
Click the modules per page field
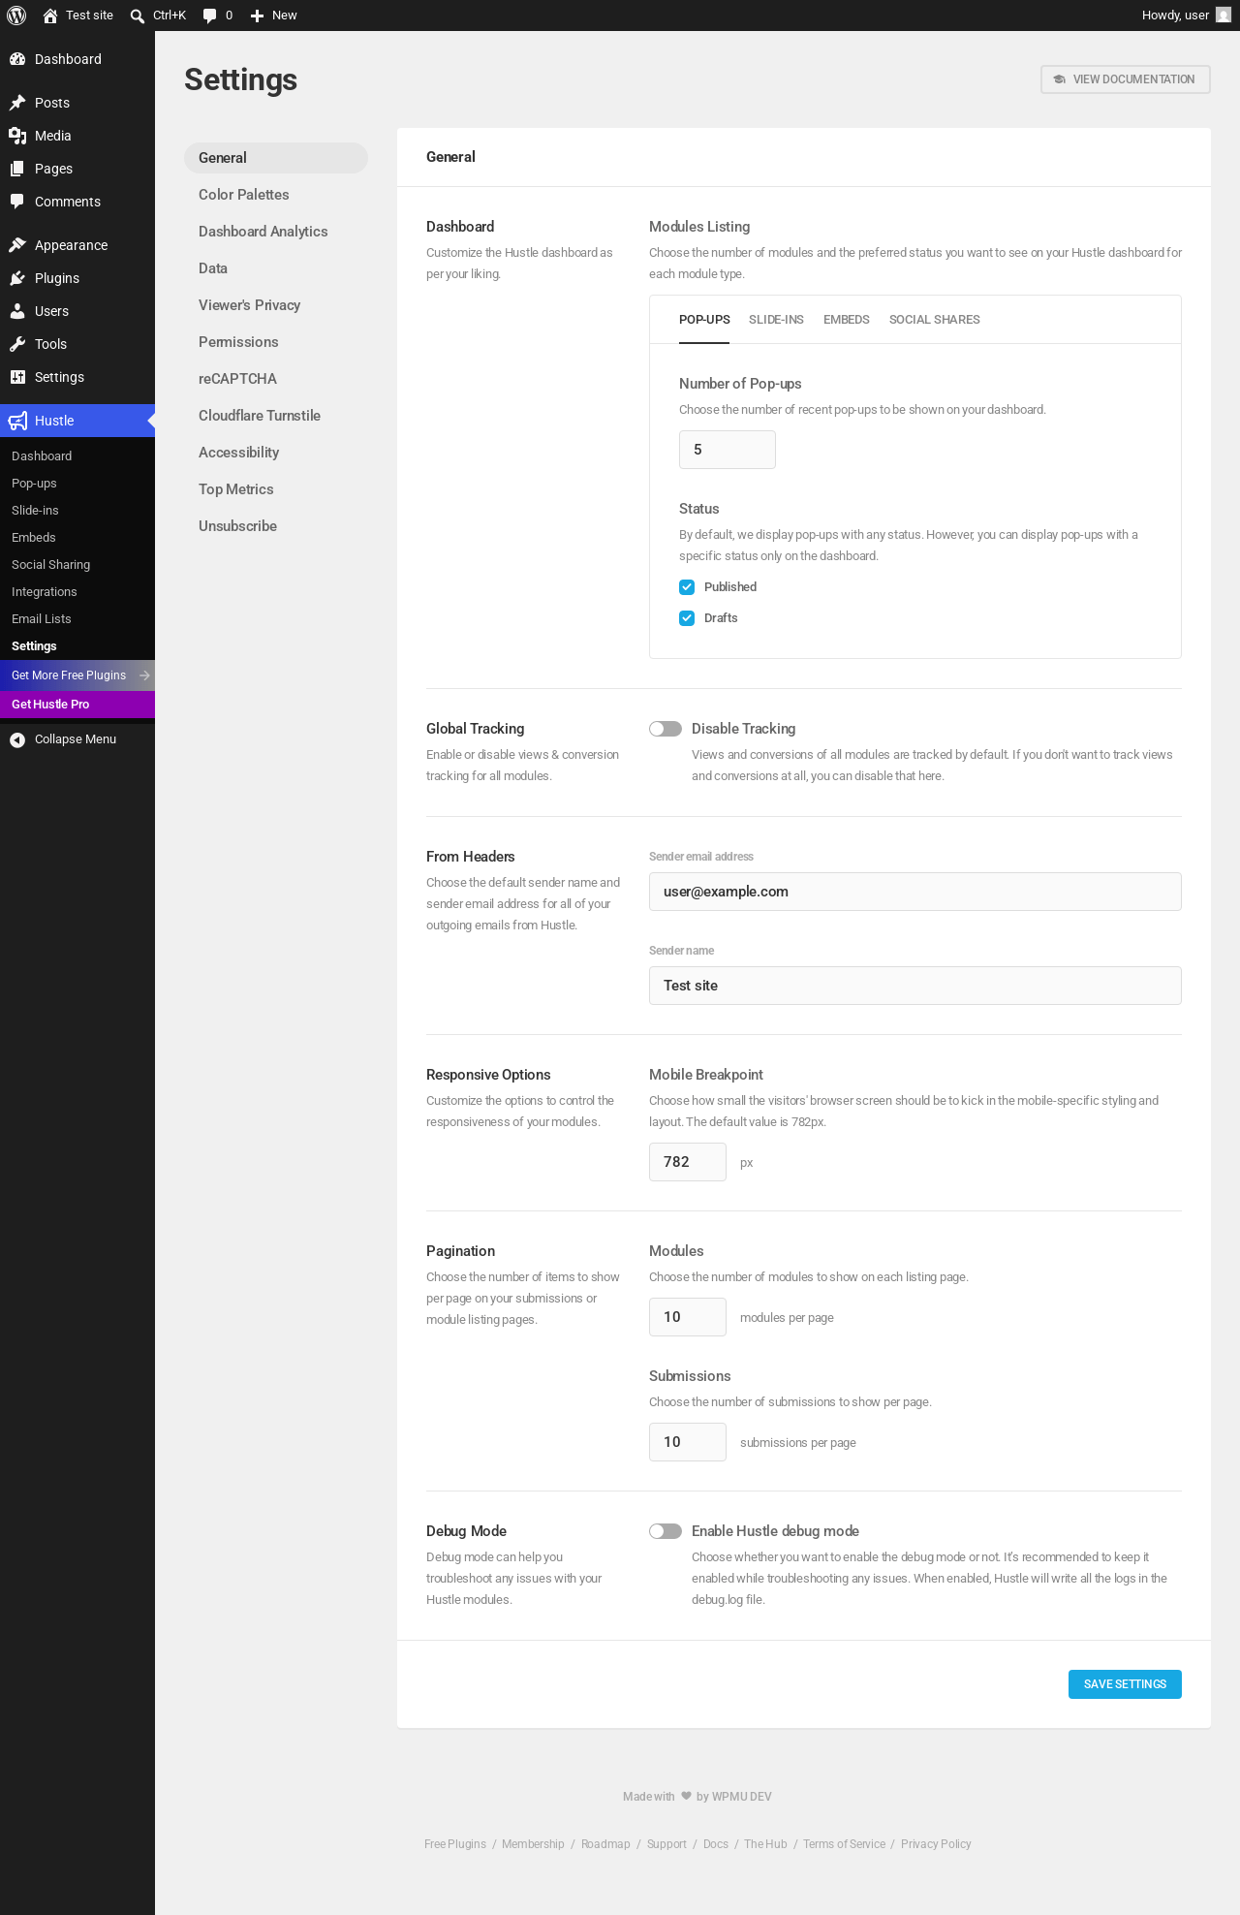tap(688, 1317)
